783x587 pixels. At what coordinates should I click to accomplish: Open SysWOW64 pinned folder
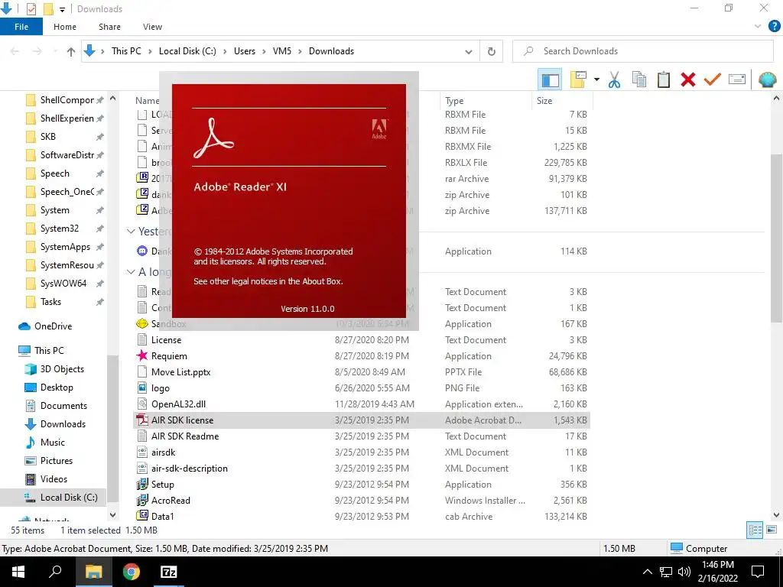click(63, 283)
